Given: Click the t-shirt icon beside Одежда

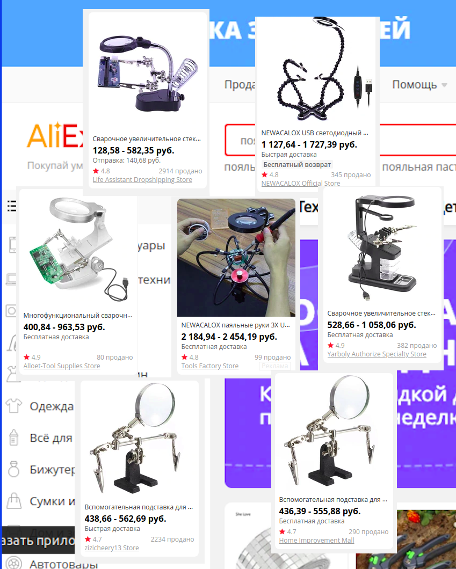Looking at the screenshot, I should [x=14, y=406].
